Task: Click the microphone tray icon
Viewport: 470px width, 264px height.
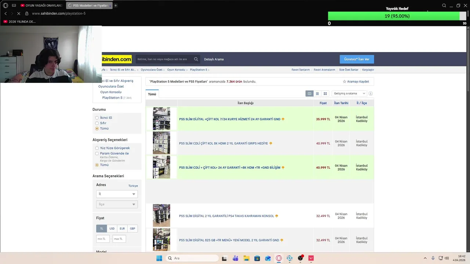Action: tap(433, 258)
